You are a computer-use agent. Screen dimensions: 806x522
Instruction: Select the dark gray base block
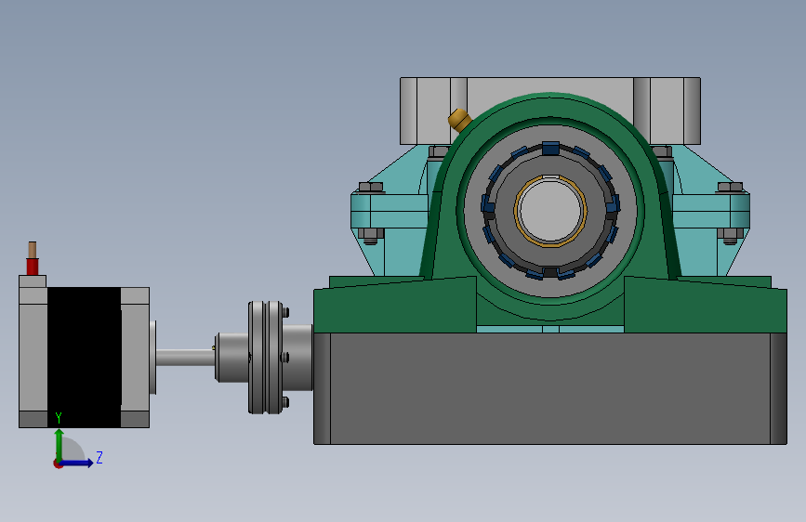pos(550,388)
